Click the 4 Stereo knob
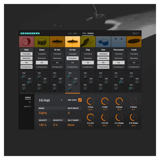Screen dimensions: 160x160 tap(133, 101)
